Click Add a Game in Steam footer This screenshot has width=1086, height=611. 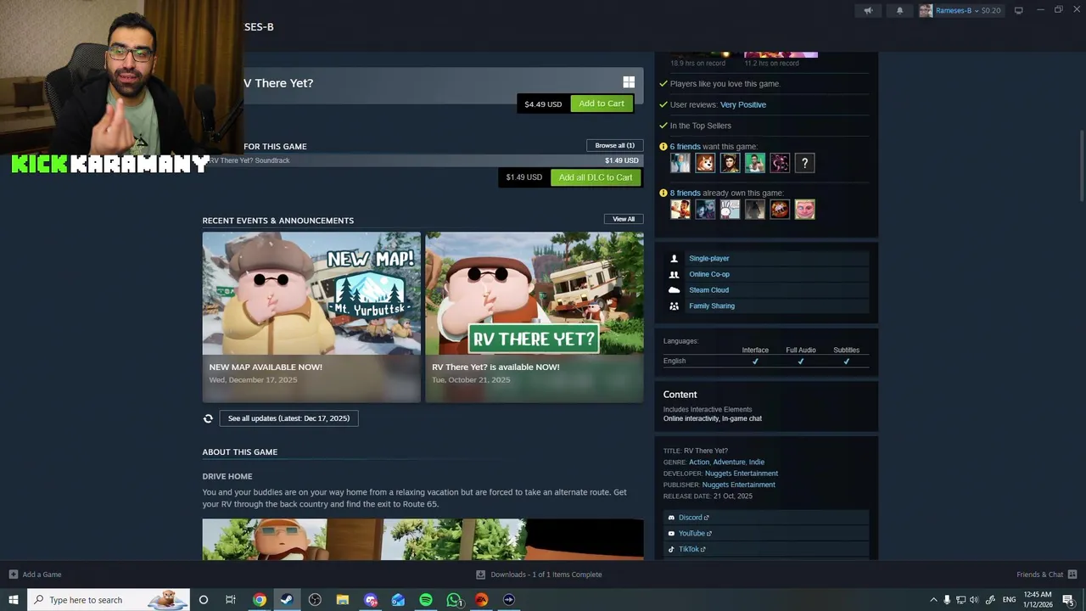click(35, 575)
